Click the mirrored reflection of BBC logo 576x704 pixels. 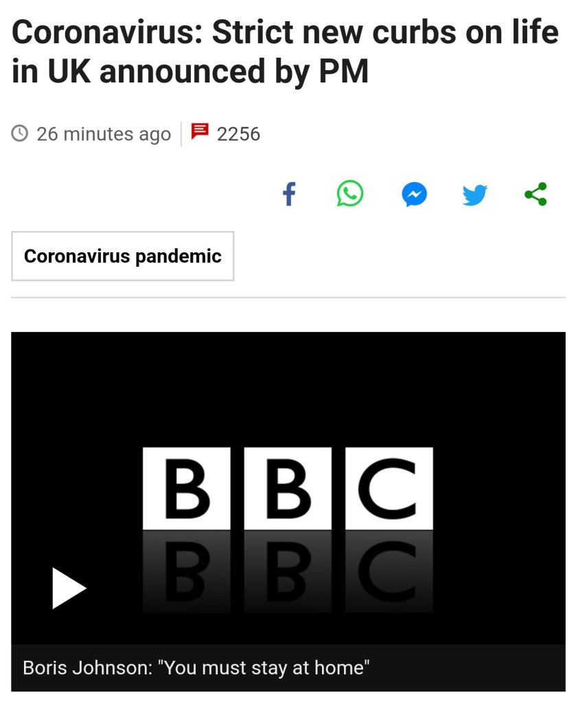coord(288,572)
